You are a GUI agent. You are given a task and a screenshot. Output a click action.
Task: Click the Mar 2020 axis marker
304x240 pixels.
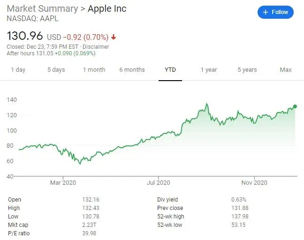tap(63, 182)
